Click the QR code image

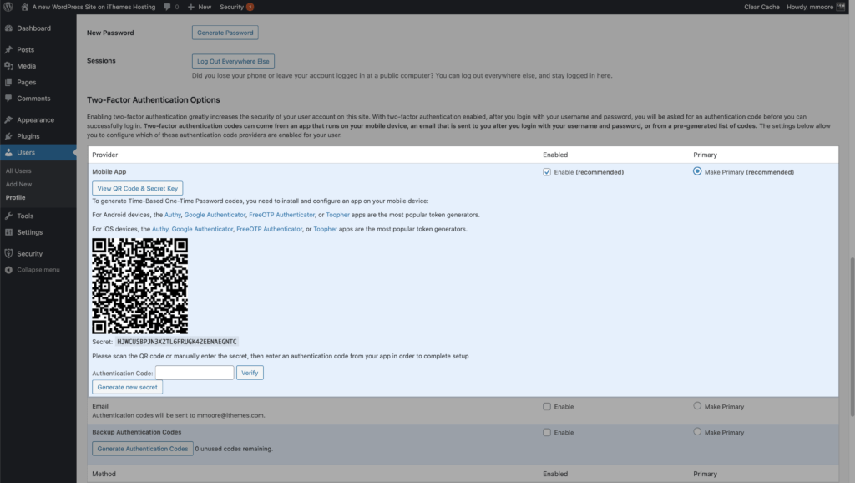tap(139, 286)
